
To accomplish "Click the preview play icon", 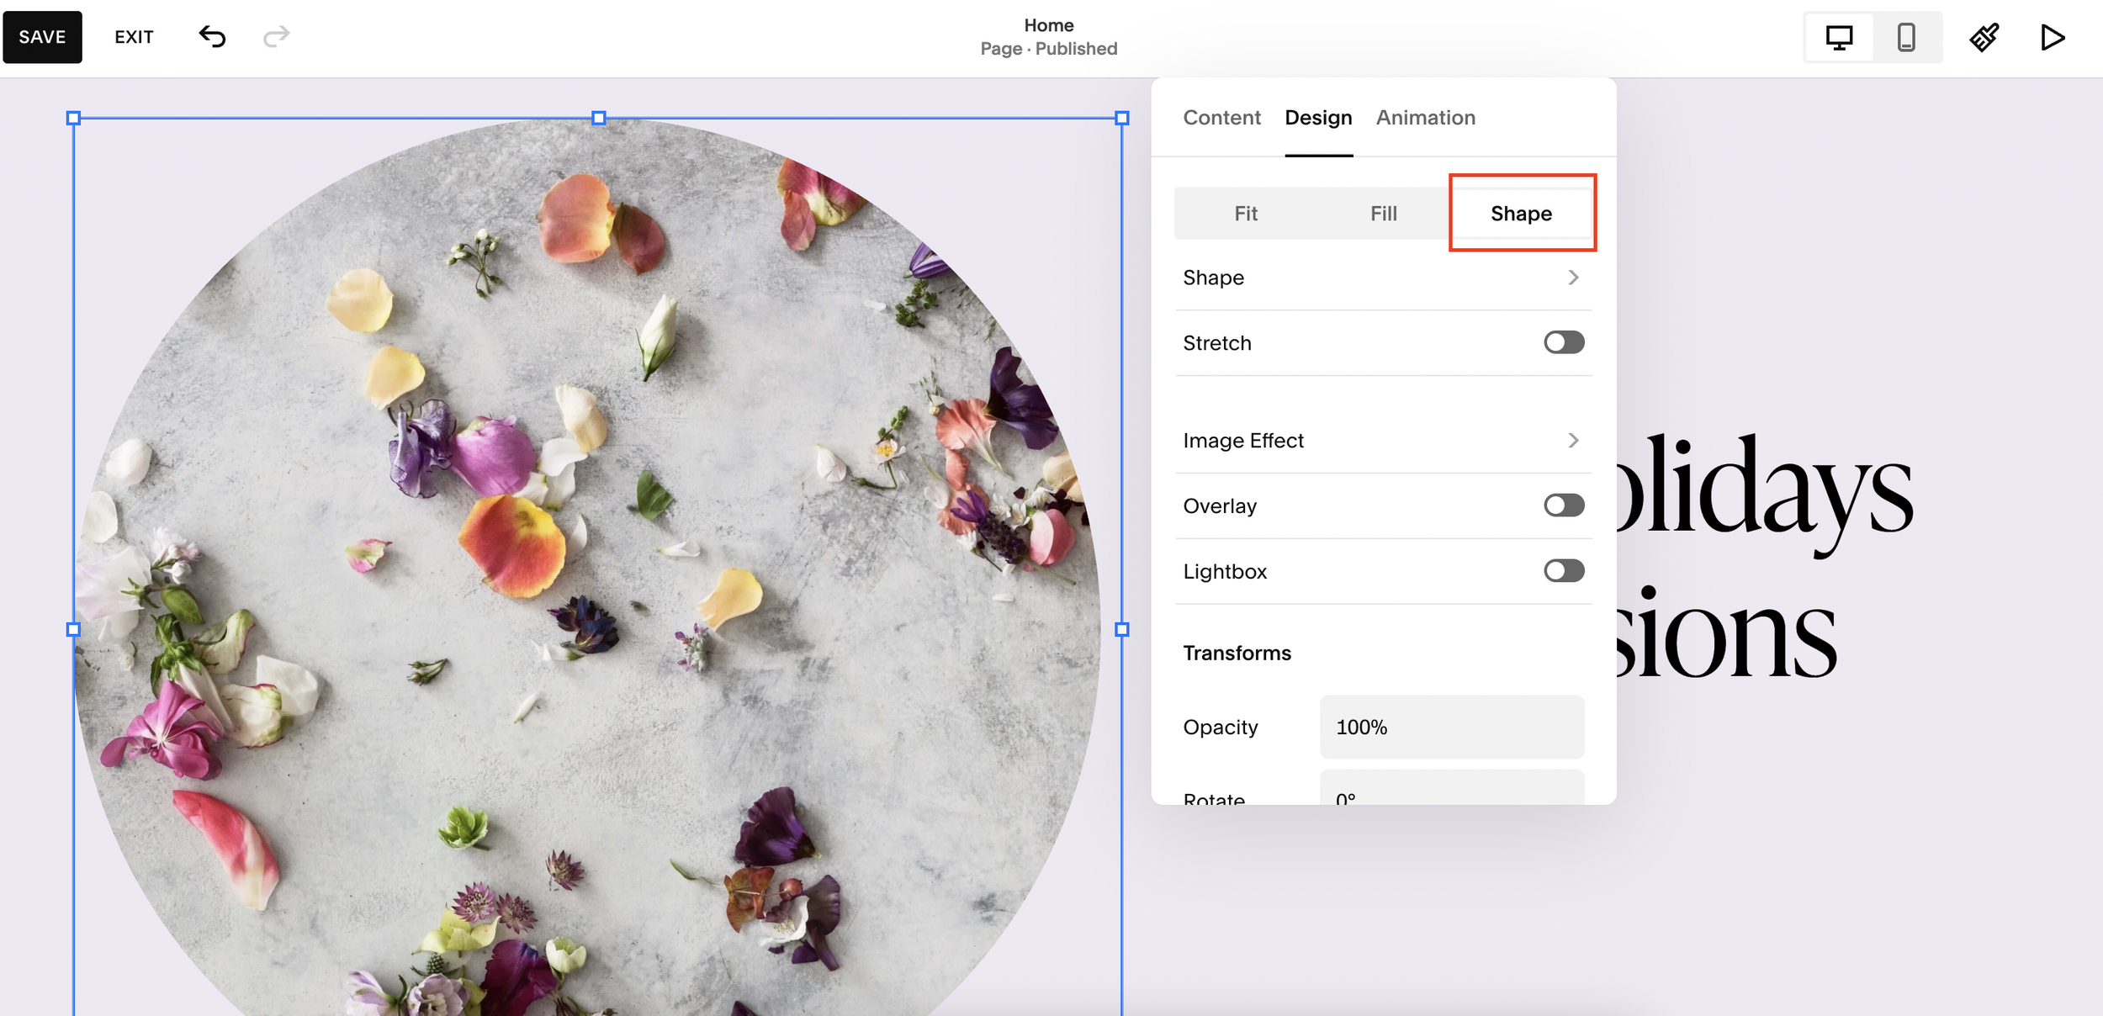I will click(x=2052, y=37).
